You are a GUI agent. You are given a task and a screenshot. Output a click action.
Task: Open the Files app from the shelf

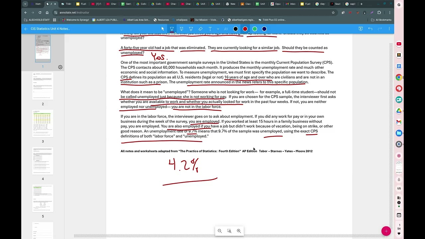click(x=399, y=133)
